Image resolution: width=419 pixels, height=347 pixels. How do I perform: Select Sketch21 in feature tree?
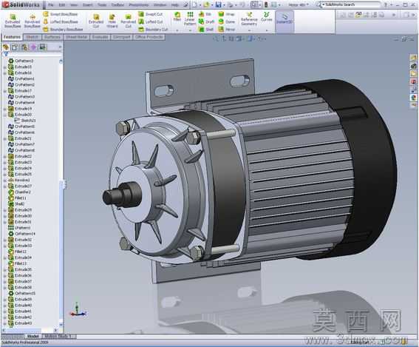pos(25,121)
